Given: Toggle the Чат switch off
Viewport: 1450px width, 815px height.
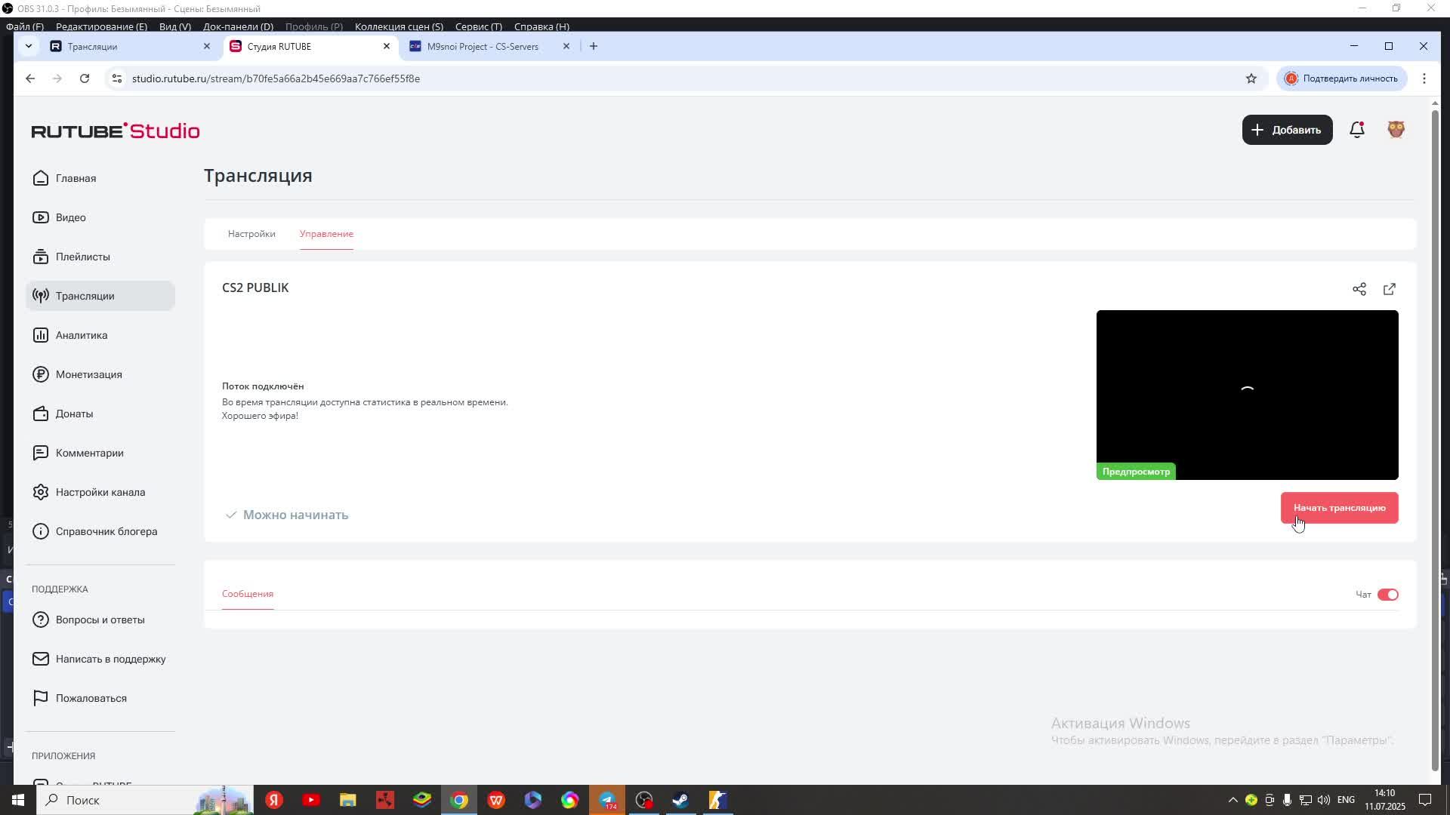Looking at the screenshot, I should (1387, 595).
